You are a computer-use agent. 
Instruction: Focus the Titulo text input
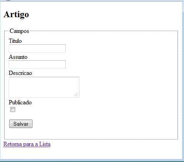pos(37,49)
